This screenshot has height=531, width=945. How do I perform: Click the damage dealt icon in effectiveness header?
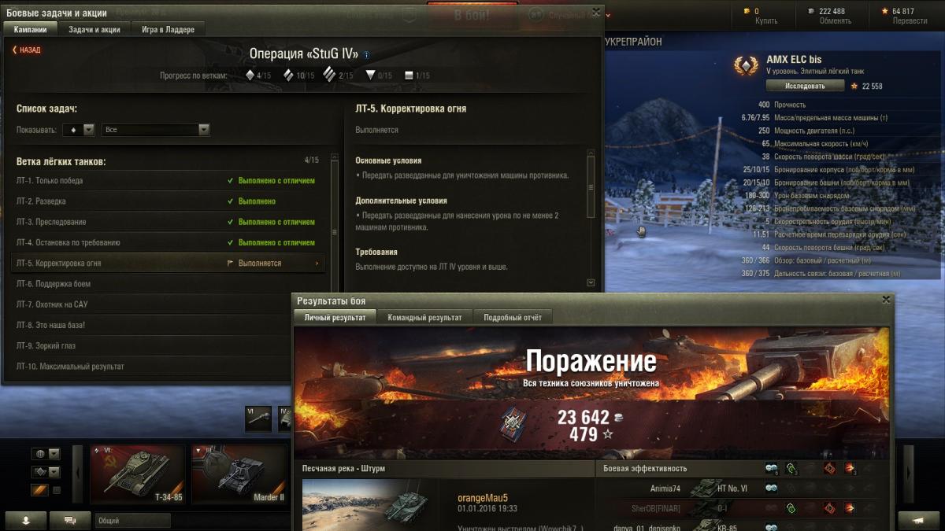pyautogui.click(x=850, y=468)
